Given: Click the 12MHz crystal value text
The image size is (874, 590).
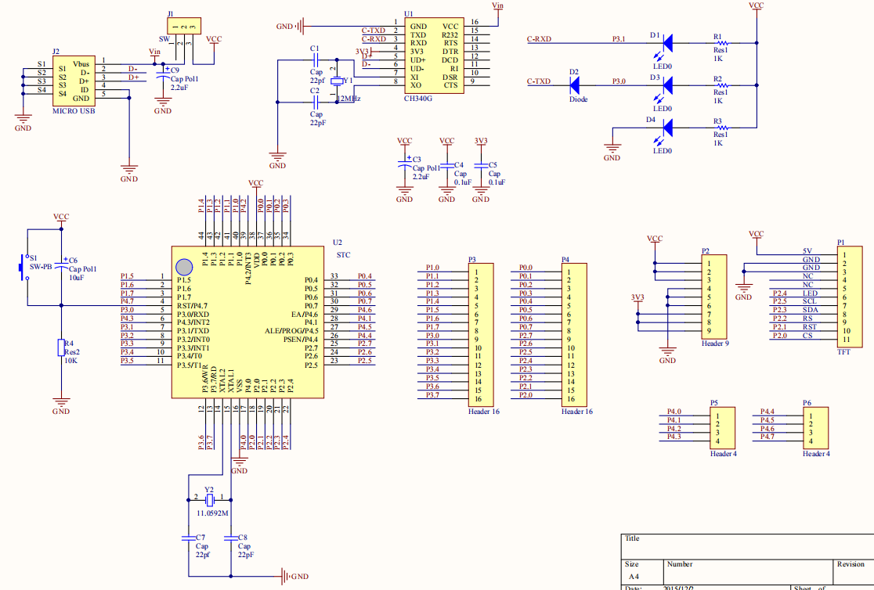Looking at the screenshot, I should 349,99.
